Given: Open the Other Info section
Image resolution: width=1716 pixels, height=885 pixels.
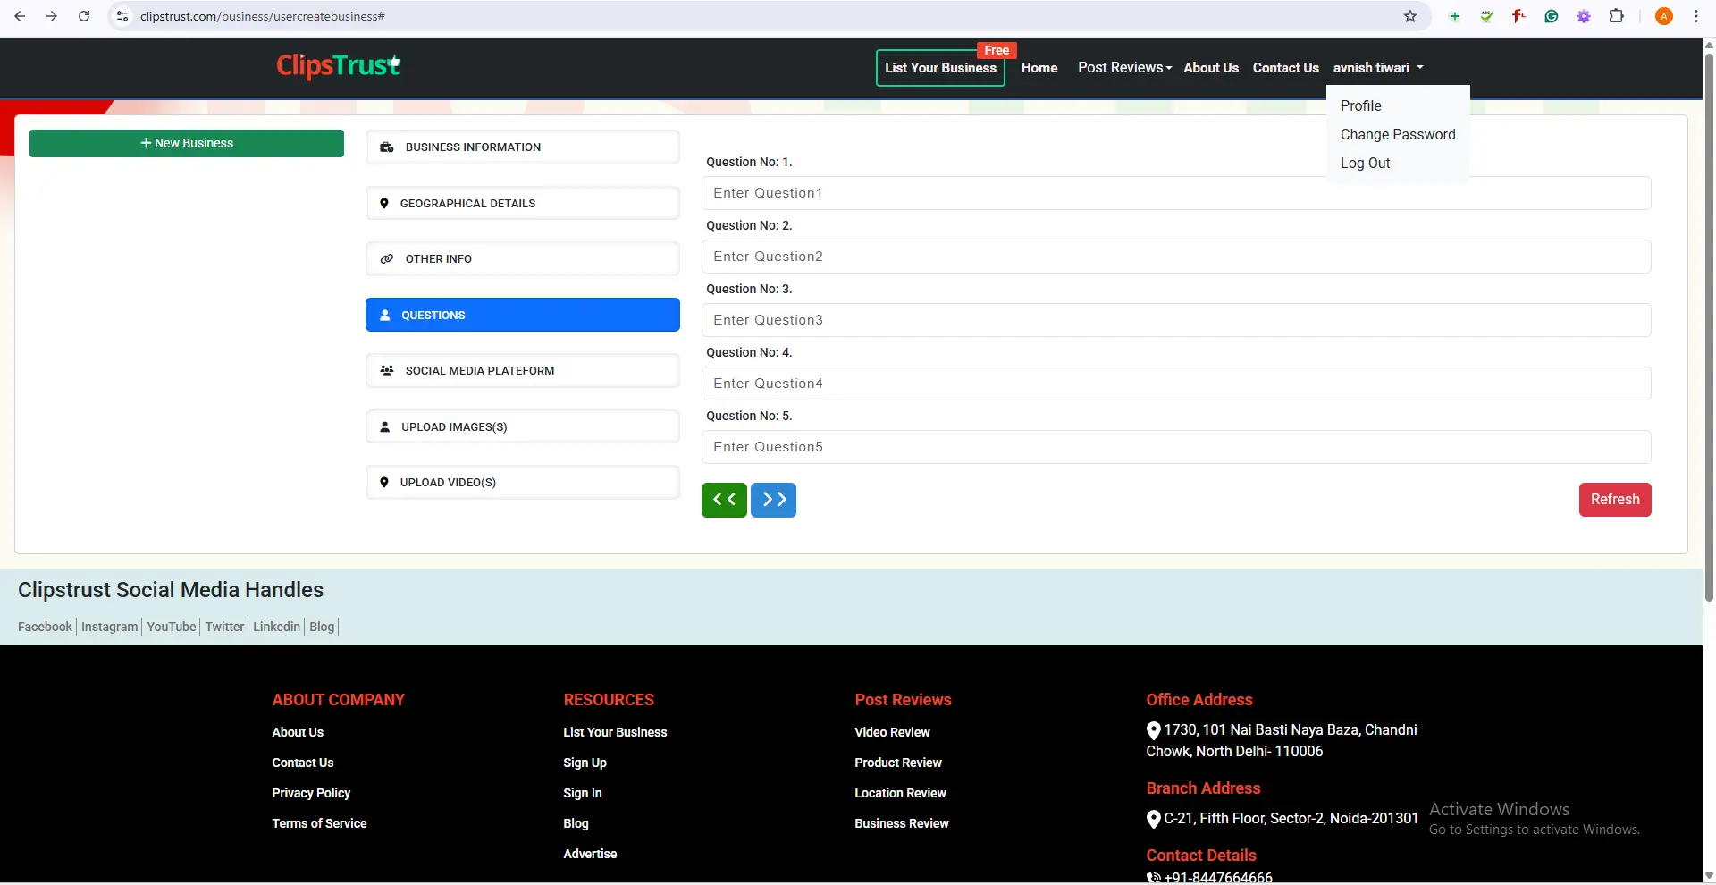Looking at the screenshot, I should point(523,259).
